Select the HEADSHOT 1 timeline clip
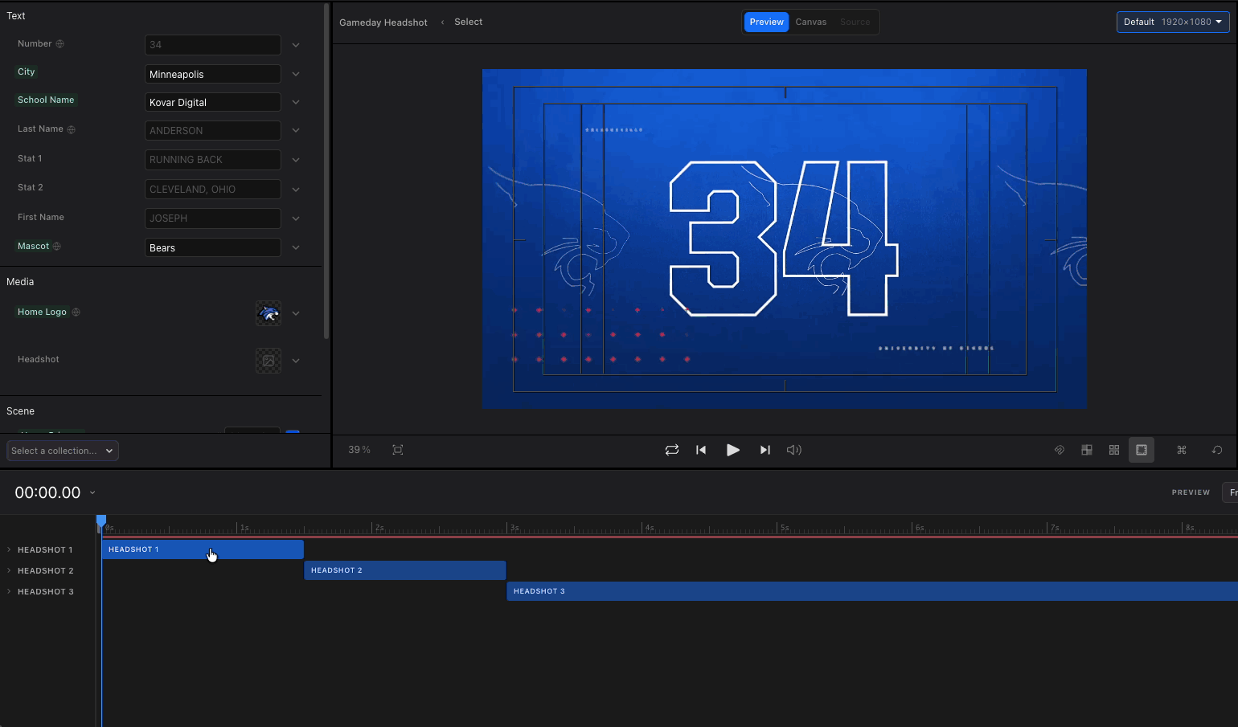Screen dimensions: 1238x727 click(203, 549)
